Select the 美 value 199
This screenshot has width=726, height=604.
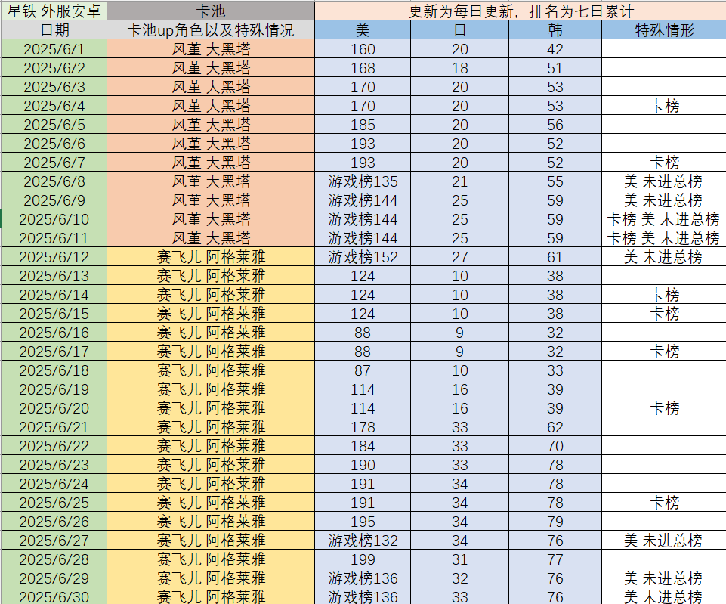[x=363, y=559]
